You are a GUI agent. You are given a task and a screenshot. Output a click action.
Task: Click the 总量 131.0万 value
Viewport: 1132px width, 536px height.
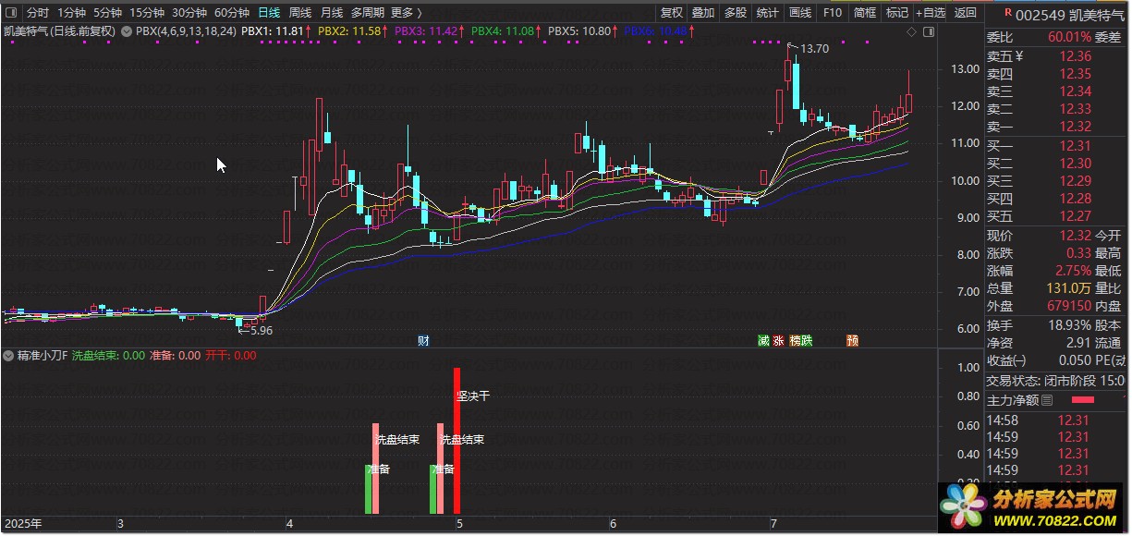pos(1067,288)
